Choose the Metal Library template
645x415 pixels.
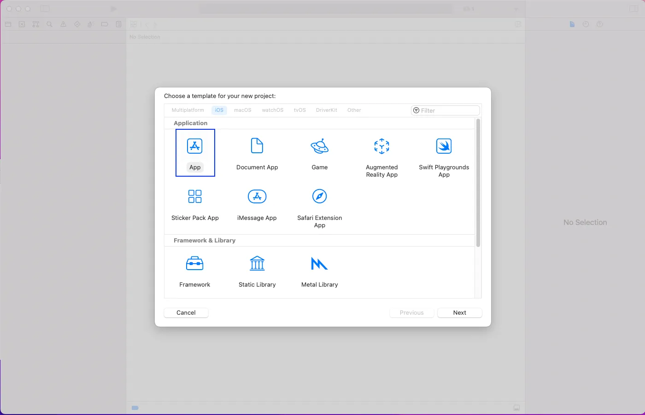(320, 271)
